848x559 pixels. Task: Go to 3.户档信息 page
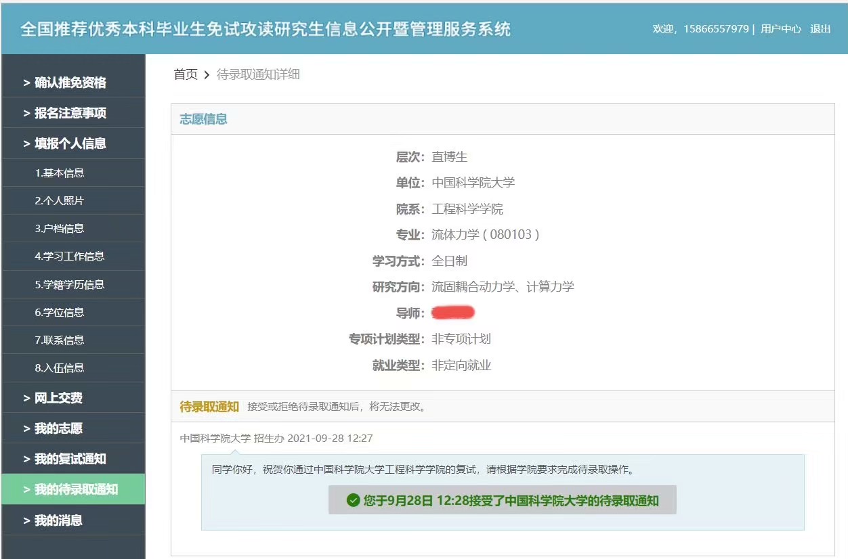(60, 229)
